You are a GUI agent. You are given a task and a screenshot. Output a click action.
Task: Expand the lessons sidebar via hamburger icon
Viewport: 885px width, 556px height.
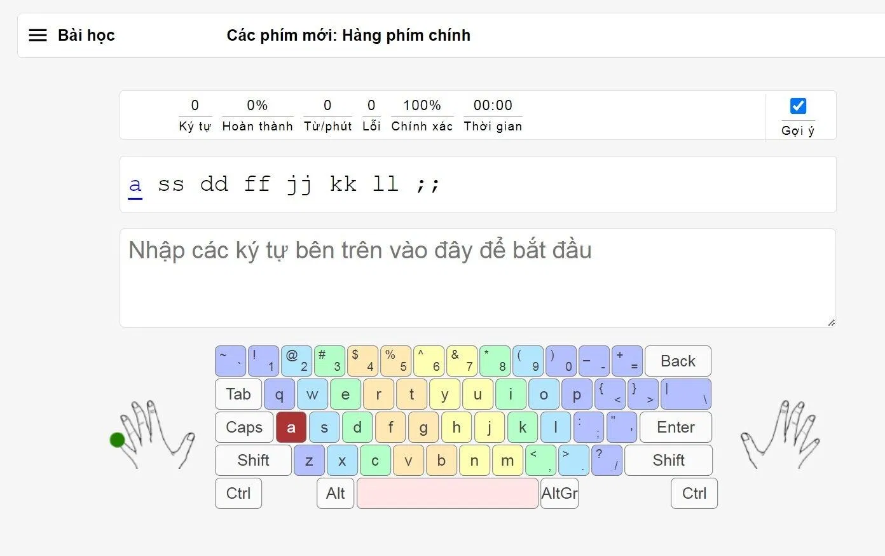[x=38, y=35]
